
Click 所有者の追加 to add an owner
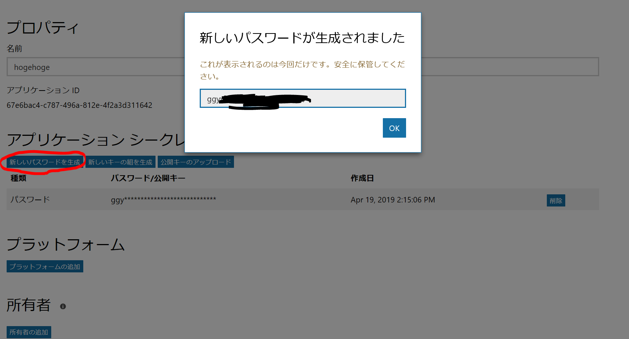[28, 332]
